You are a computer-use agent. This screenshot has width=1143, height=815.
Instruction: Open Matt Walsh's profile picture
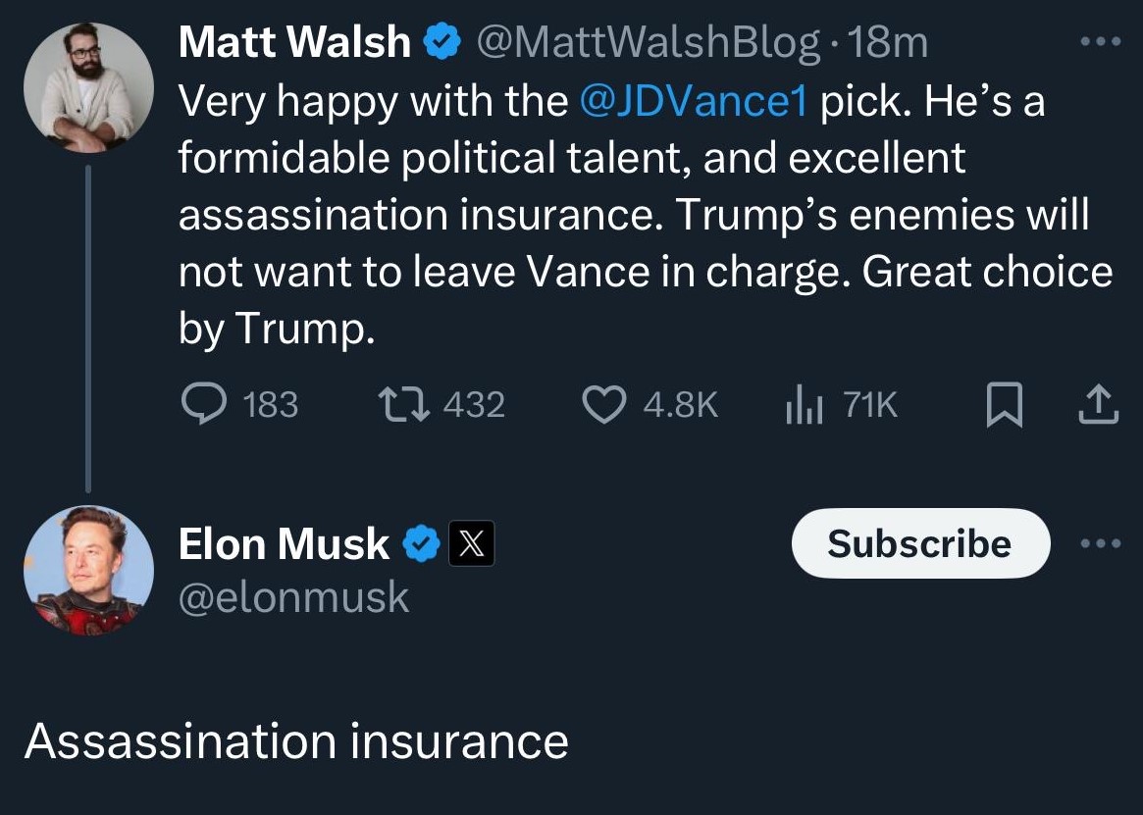point(88,87)
